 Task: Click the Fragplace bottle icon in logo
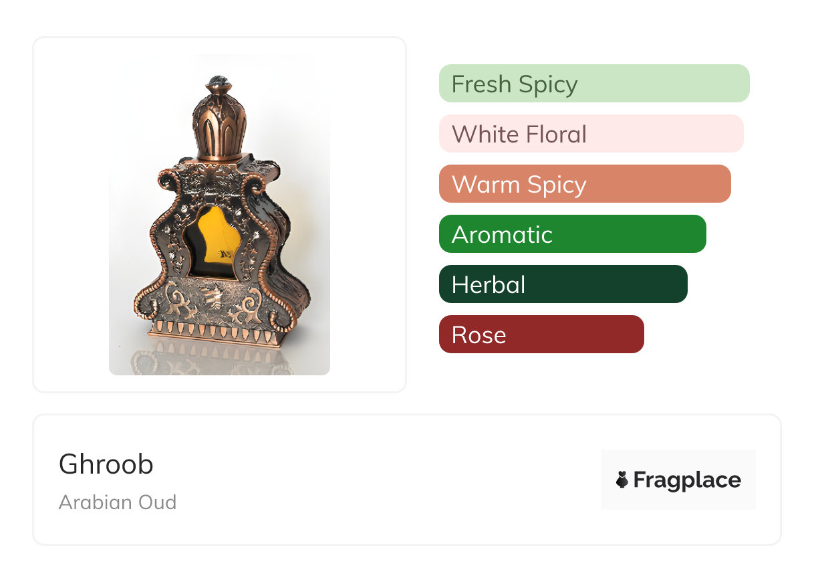point(622,480)
